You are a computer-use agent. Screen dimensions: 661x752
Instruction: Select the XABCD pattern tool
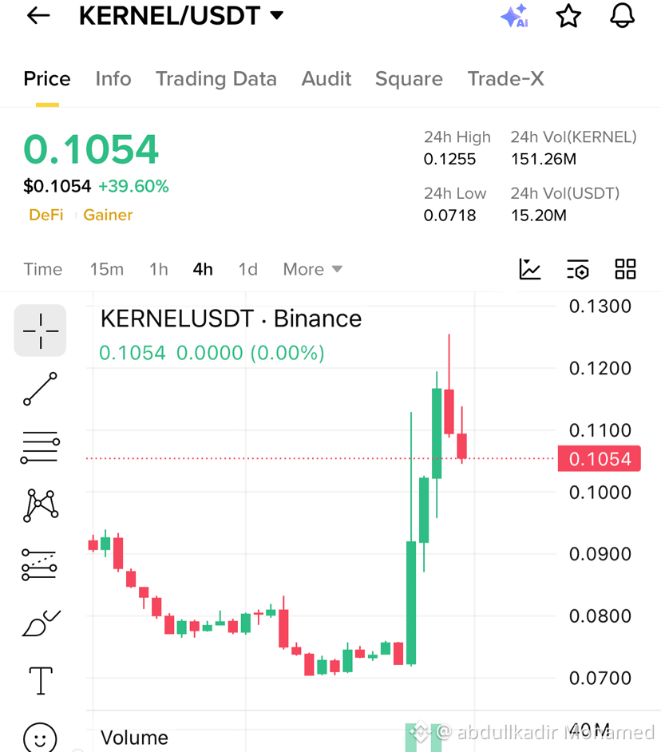pyautogui.click(x=41, y=505)
